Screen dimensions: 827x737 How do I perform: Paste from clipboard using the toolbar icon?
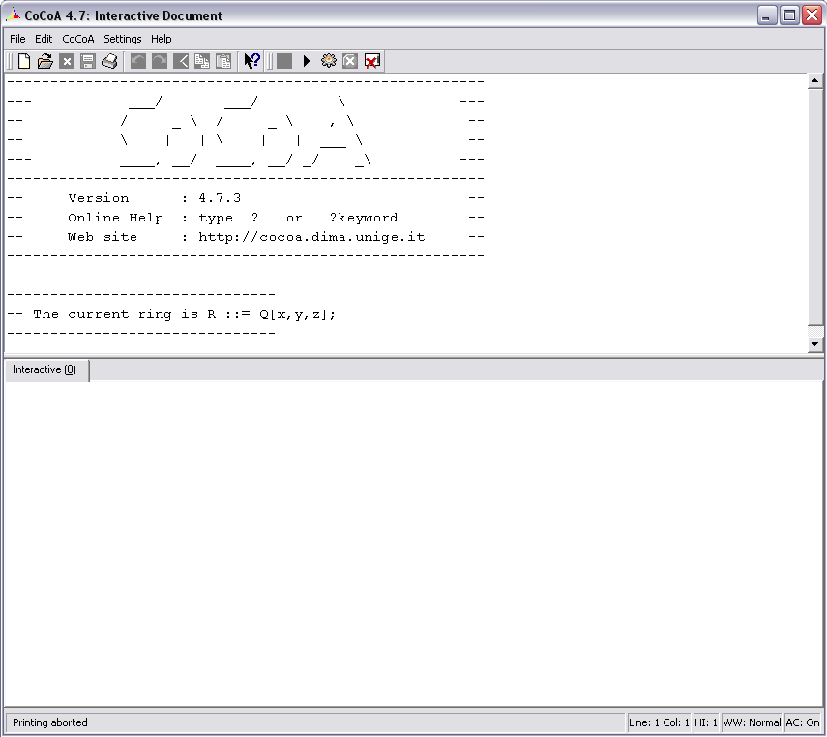point(223,61)
